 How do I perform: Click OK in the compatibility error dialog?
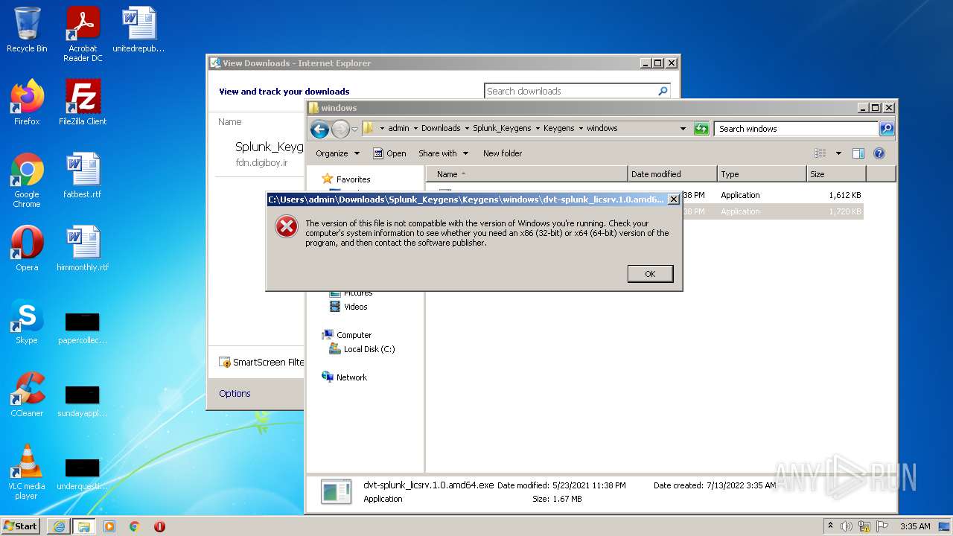650,274
